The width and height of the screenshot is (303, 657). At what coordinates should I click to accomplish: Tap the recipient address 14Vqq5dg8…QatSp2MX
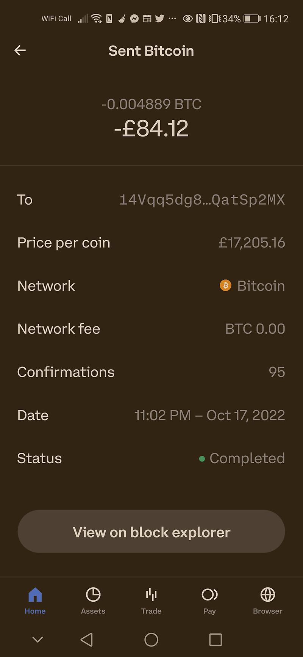pos(202,200)
